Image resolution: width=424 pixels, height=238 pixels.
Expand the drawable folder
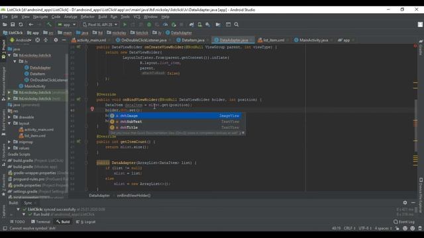9,117
